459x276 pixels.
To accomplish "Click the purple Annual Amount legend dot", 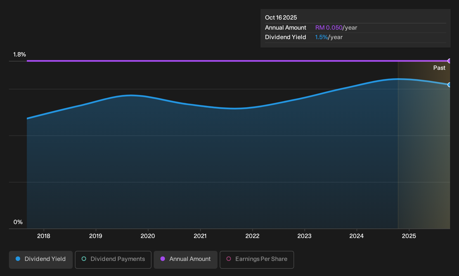I will (163, 259).
